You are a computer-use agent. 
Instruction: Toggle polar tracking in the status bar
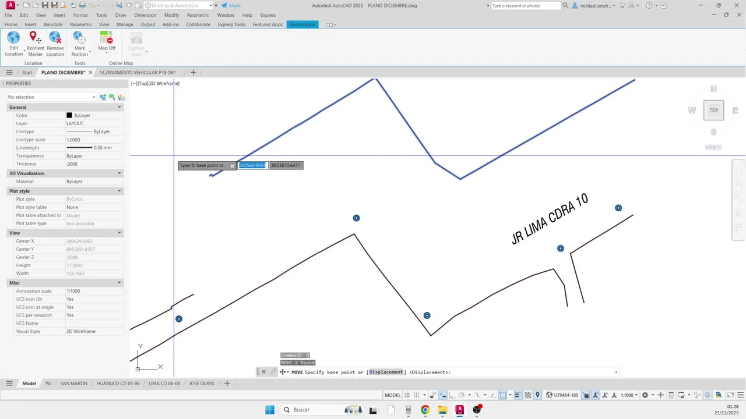point(461,395)
